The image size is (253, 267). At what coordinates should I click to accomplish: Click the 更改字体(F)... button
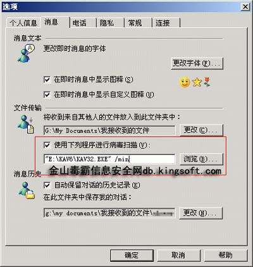197,63
